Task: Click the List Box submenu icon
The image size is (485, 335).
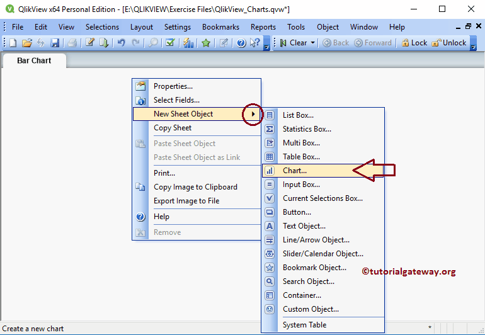Action: pyautogui.click(x=270, y=115)
